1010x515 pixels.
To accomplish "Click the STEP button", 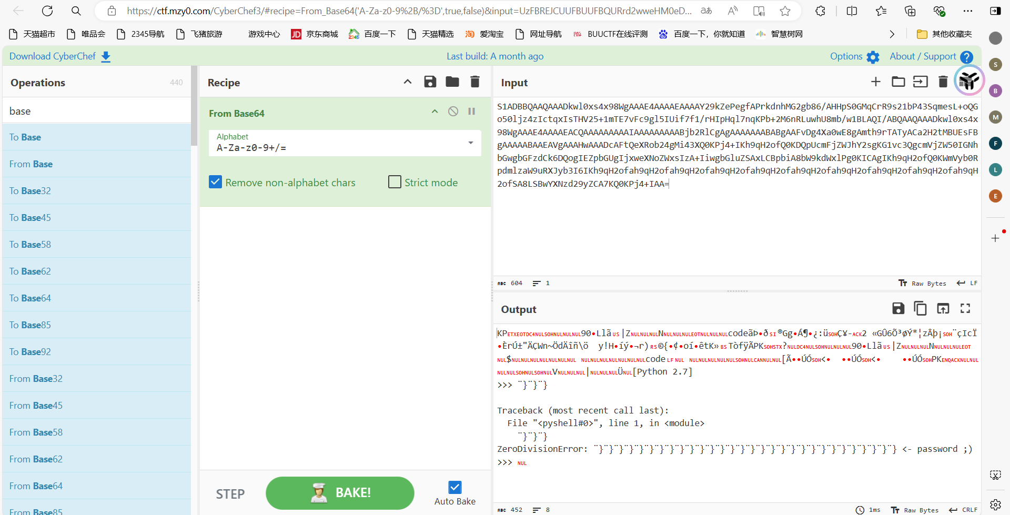I will [x=230, y=494].
